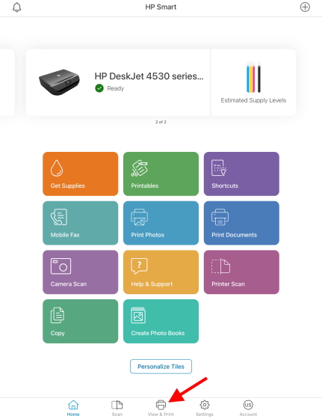Open the Account tab
The height and width of the screenshot is (419, 322).
[x=248, y=409]
